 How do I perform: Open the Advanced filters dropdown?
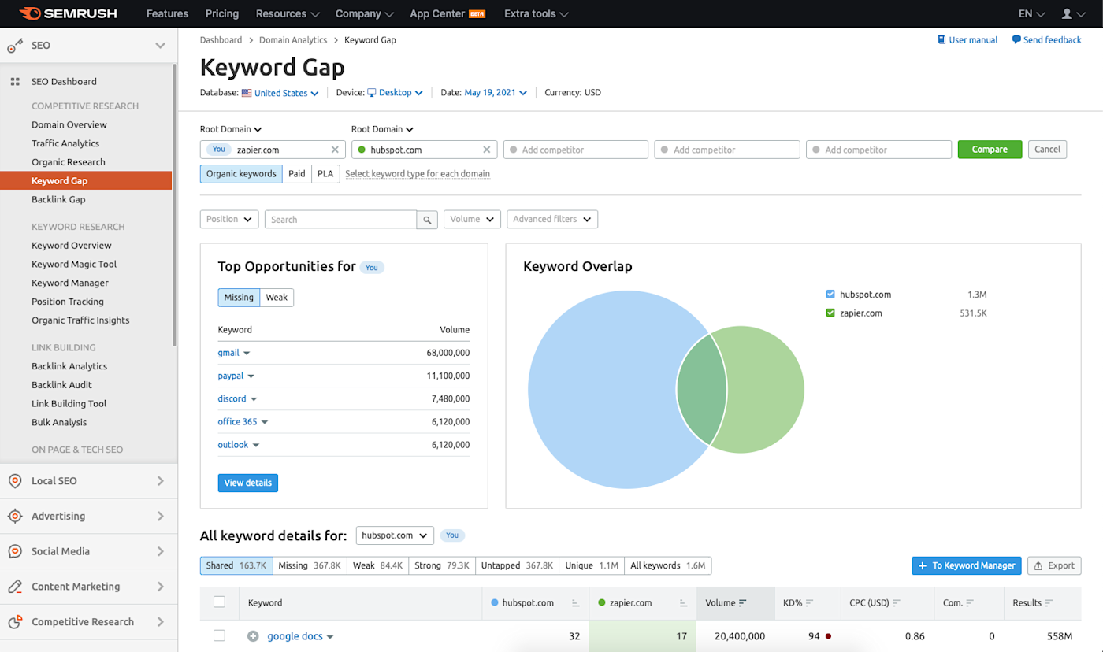[552, 219]
